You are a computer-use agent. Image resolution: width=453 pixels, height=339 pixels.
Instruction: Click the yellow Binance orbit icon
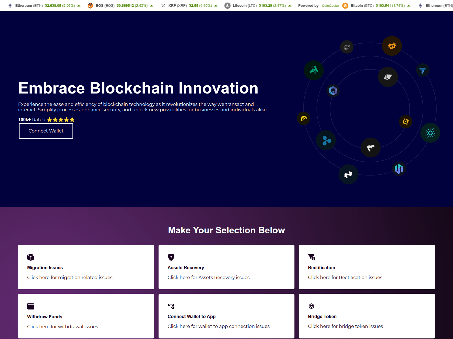coord(405,121)
